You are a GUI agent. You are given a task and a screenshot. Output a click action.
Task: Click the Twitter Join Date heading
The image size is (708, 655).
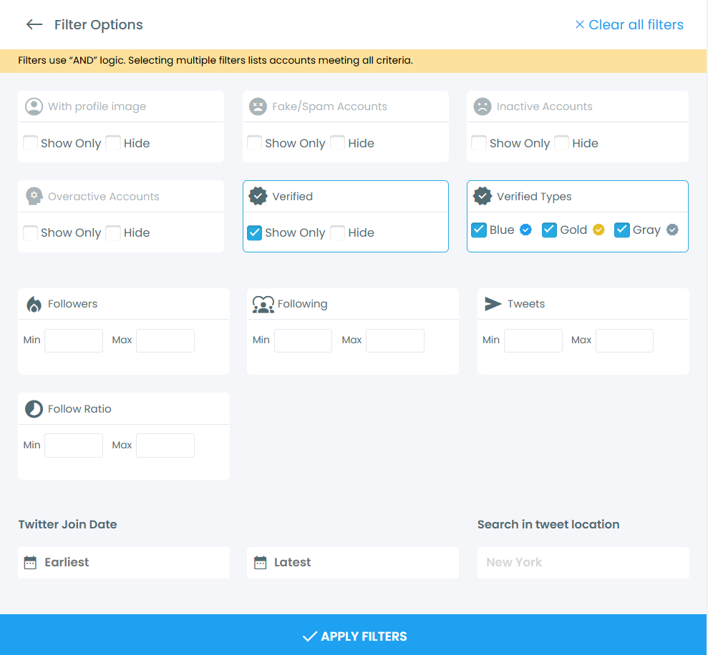click(x=68, y=524)
